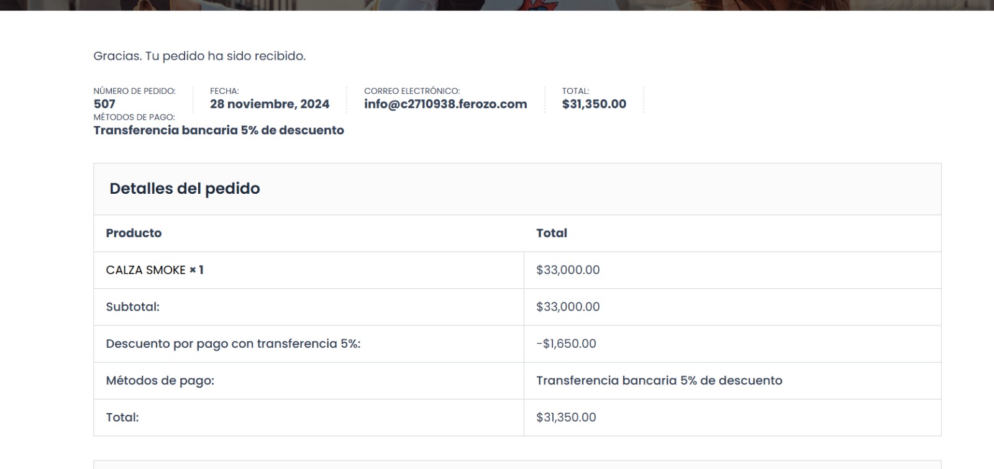Click the $33,000.00 amount in the Subtotal row
This screenshot has width=994, height=469.
(x=568, y=307)
